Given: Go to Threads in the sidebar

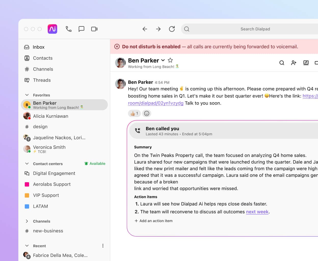Looking at the screenshot, I should [42, 80].
